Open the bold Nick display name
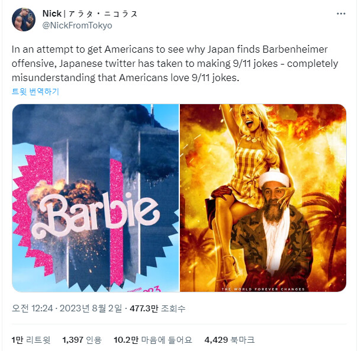This screenshot has width=358, height=351. tap(52, 14)
